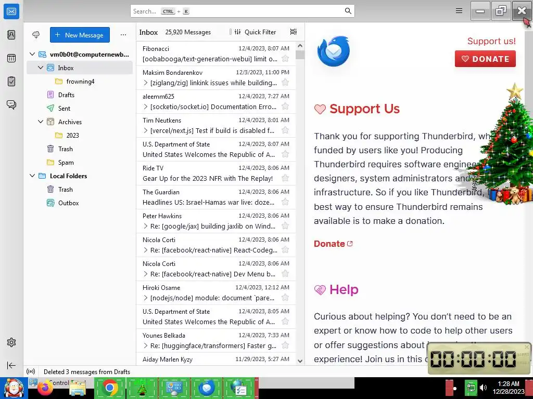Click the message list scroll up arrow
This screenshot has height=399, width=533.
tap(300, 46)
